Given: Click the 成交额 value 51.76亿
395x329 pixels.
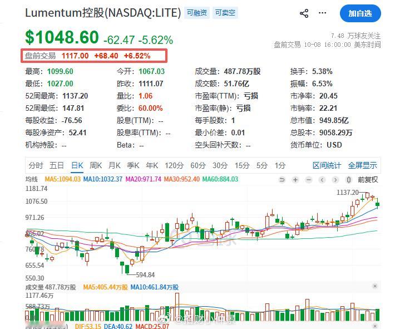Looking at the screenshot, I should [x=236, y=84].
